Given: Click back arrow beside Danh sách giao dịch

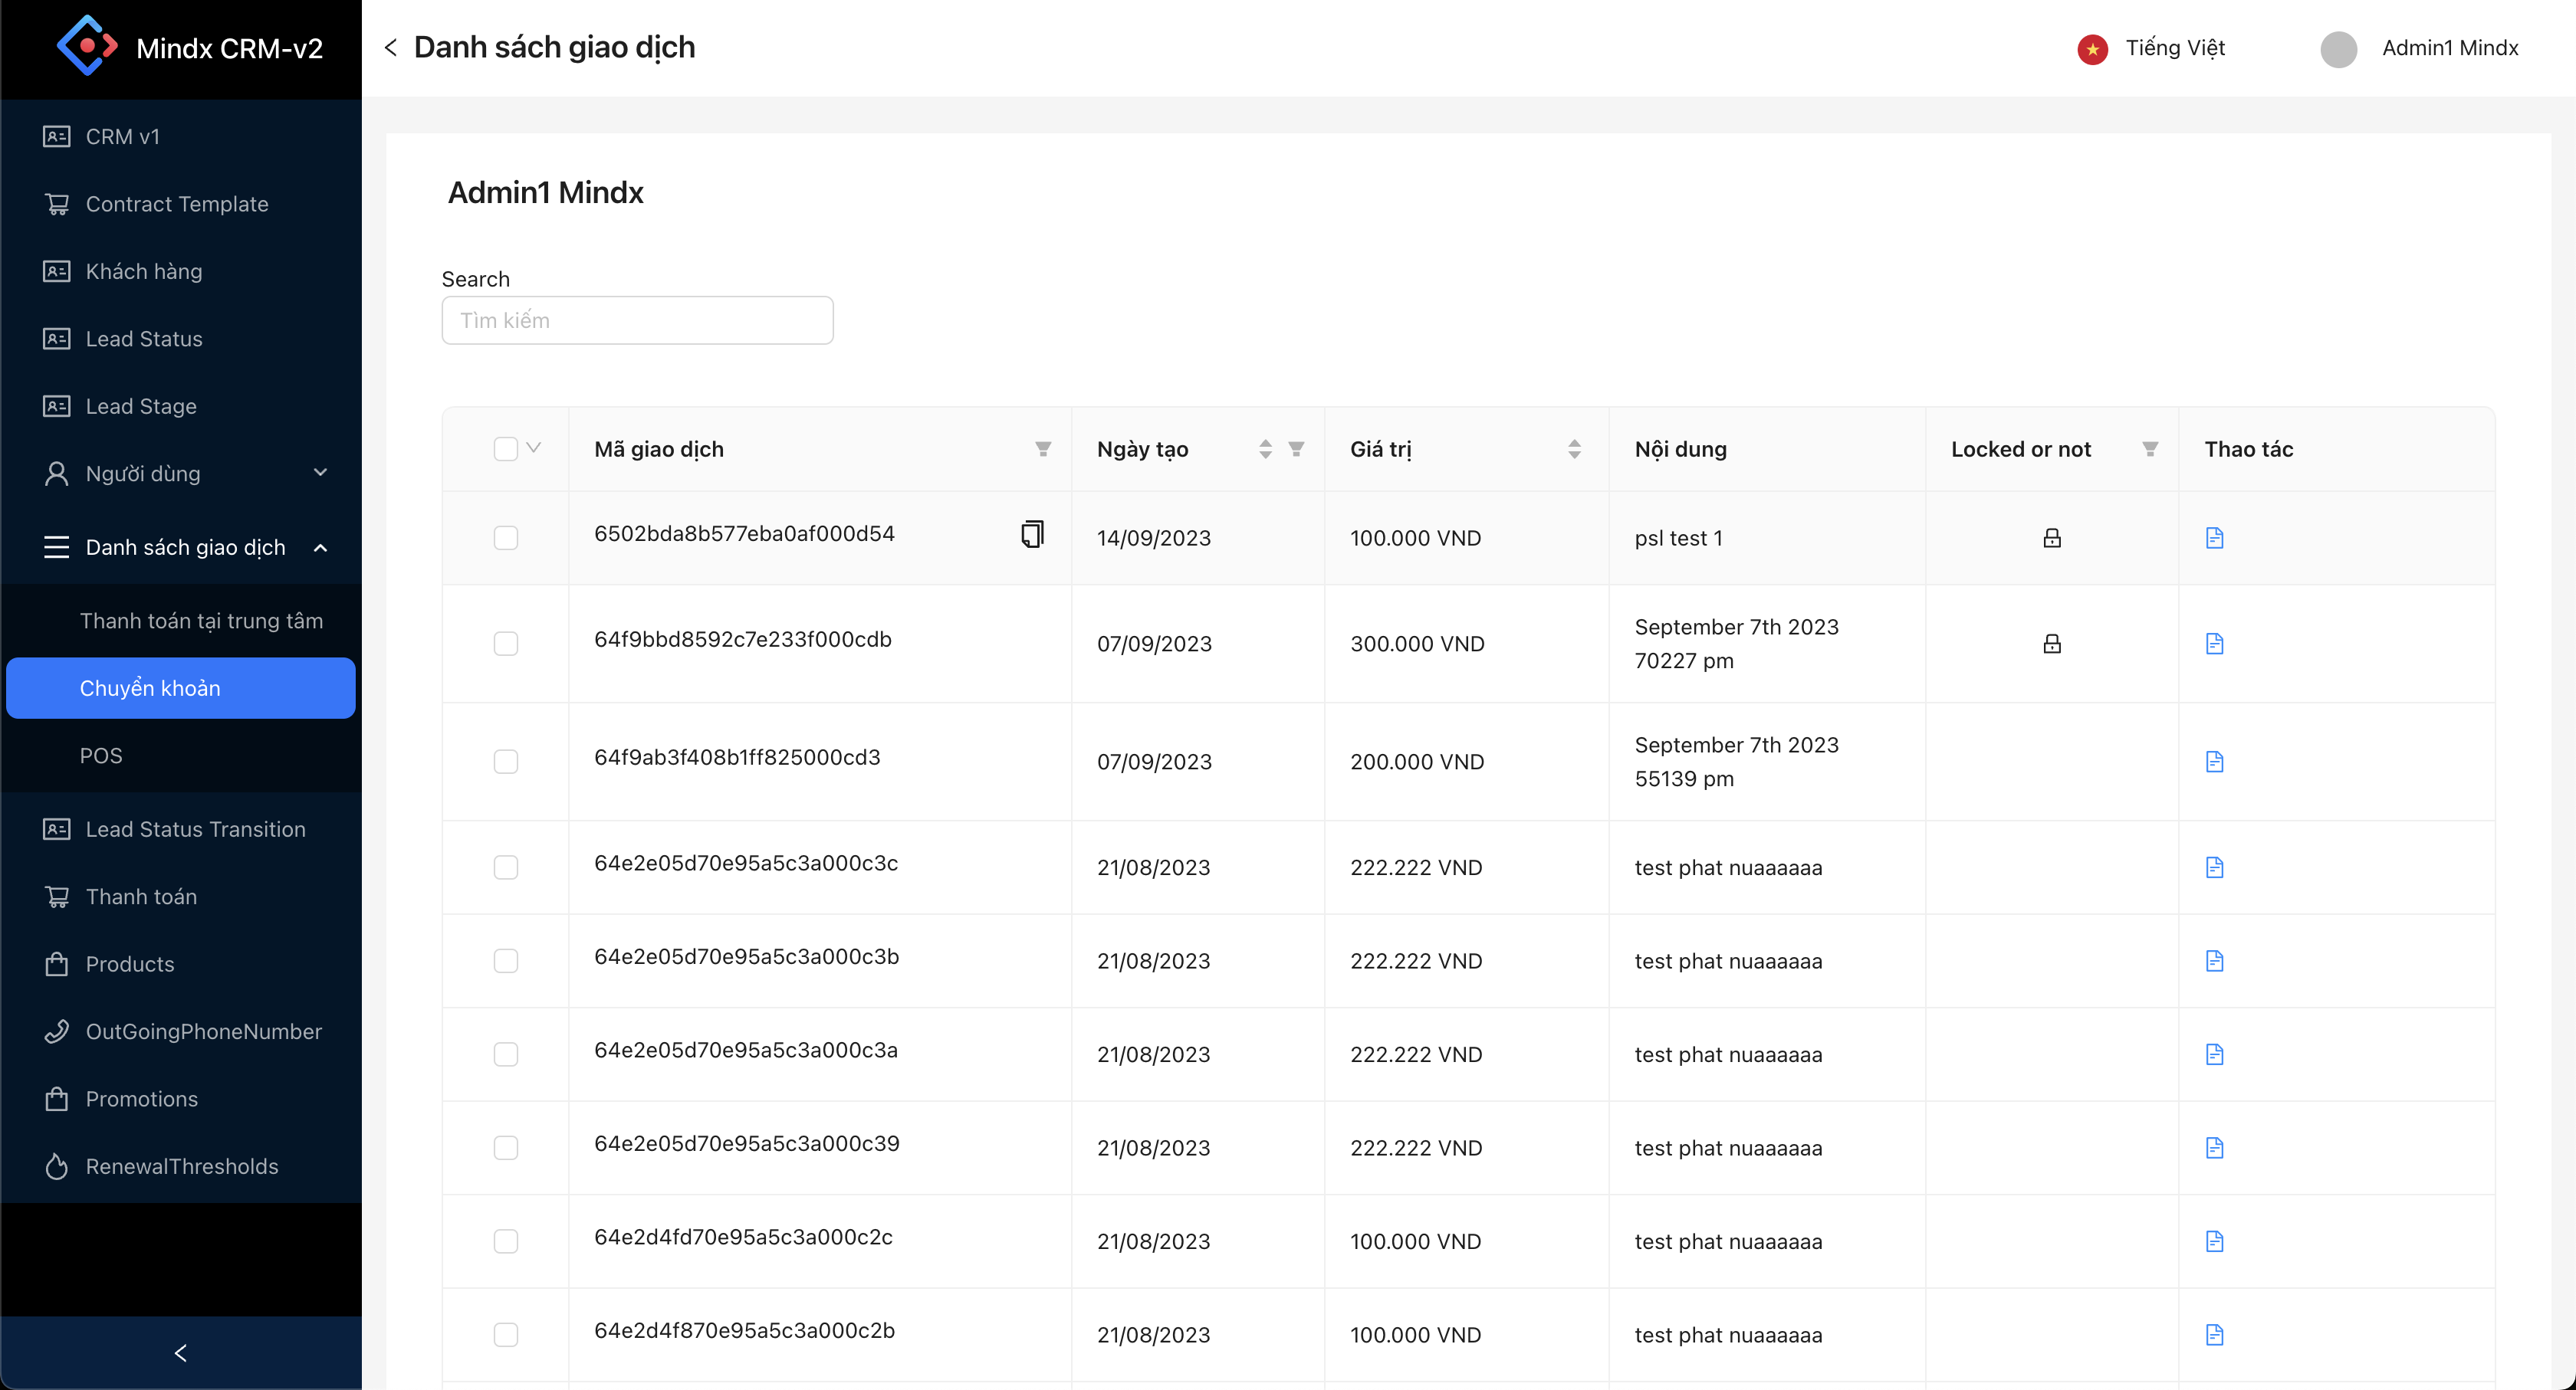Looking at the screenshot, I should click(391, 47).
